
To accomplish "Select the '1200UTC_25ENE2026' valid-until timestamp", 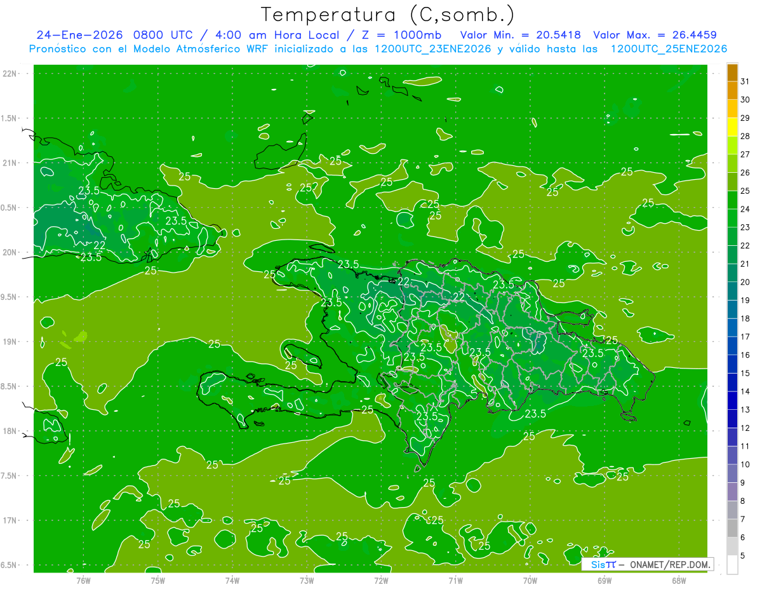I will point(669,49).
